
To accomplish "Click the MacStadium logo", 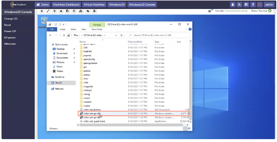I will coord(18,5).
